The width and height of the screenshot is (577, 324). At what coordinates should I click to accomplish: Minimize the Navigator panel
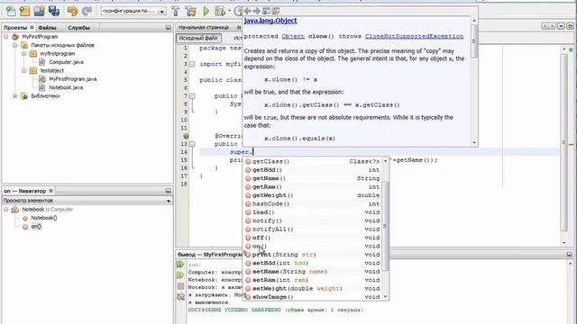tap(169, 191)
